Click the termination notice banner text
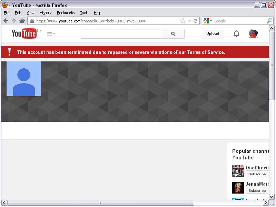 click(x=121, y=52)
